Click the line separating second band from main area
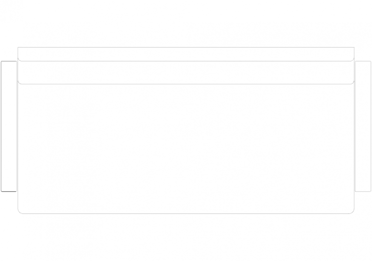This screenshot has height=261, width=372. (186, 84)
